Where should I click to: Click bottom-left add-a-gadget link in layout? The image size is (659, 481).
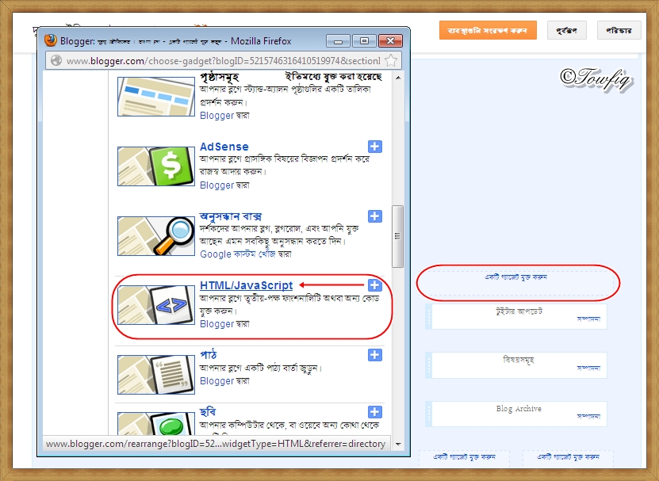pos(464,457)
